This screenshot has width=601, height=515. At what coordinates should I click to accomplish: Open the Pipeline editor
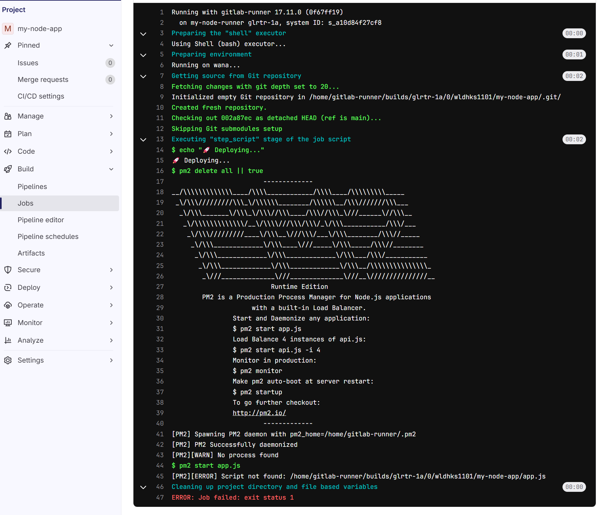(x=59, y=220)
